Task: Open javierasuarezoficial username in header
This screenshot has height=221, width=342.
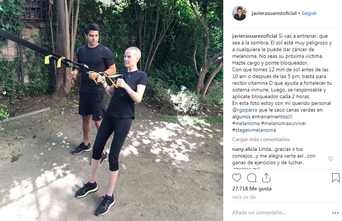Action: click(x=274, y=13)
